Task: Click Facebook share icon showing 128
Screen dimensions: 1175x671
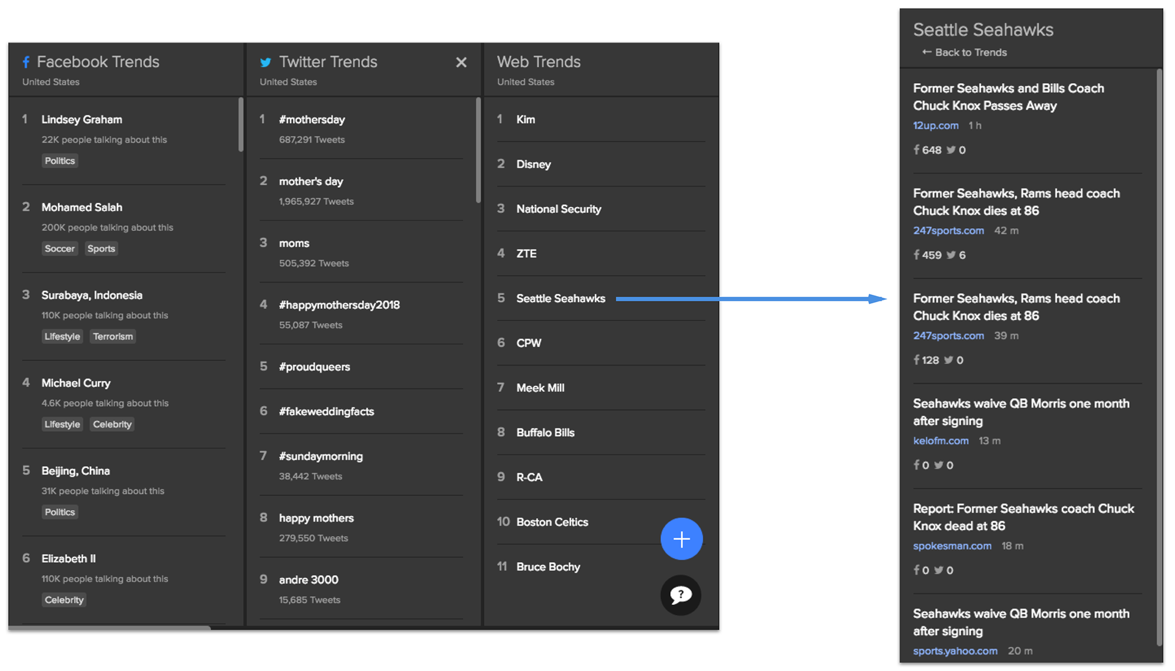Action: pos(916,360)
